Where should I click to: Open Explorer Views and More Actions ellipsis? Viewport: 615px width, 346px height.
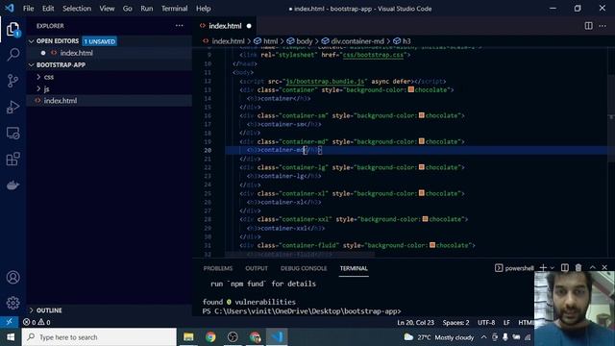pyautogui.click(x=180, y=26)
